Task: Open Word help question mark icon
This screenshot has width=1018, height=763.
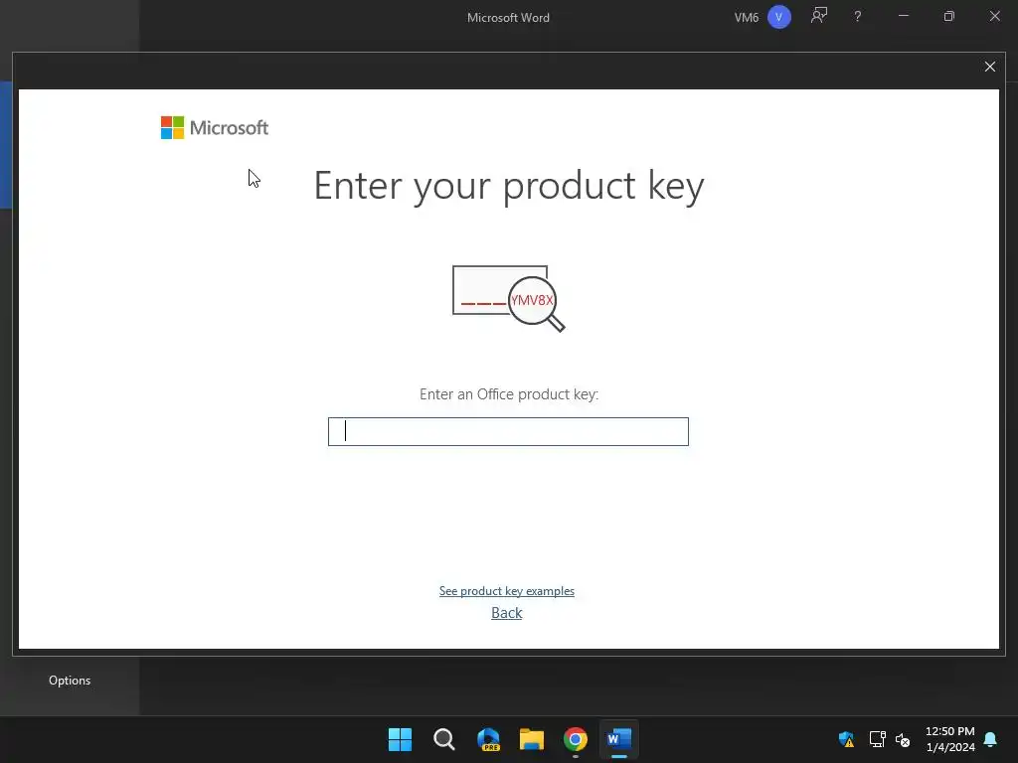Action: coord(858,17)
